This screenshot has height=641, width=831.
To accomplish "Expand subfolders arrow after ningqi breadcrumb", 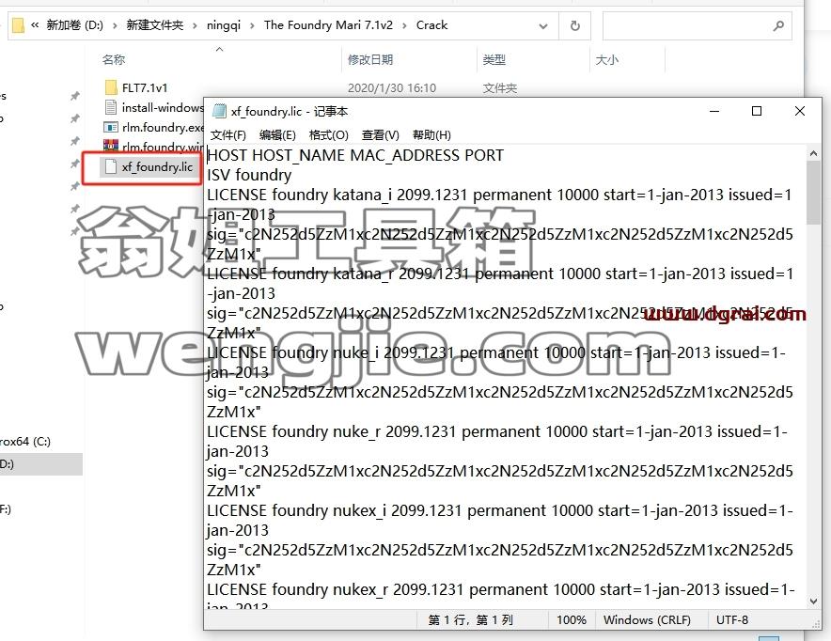I will click(251, 25).
